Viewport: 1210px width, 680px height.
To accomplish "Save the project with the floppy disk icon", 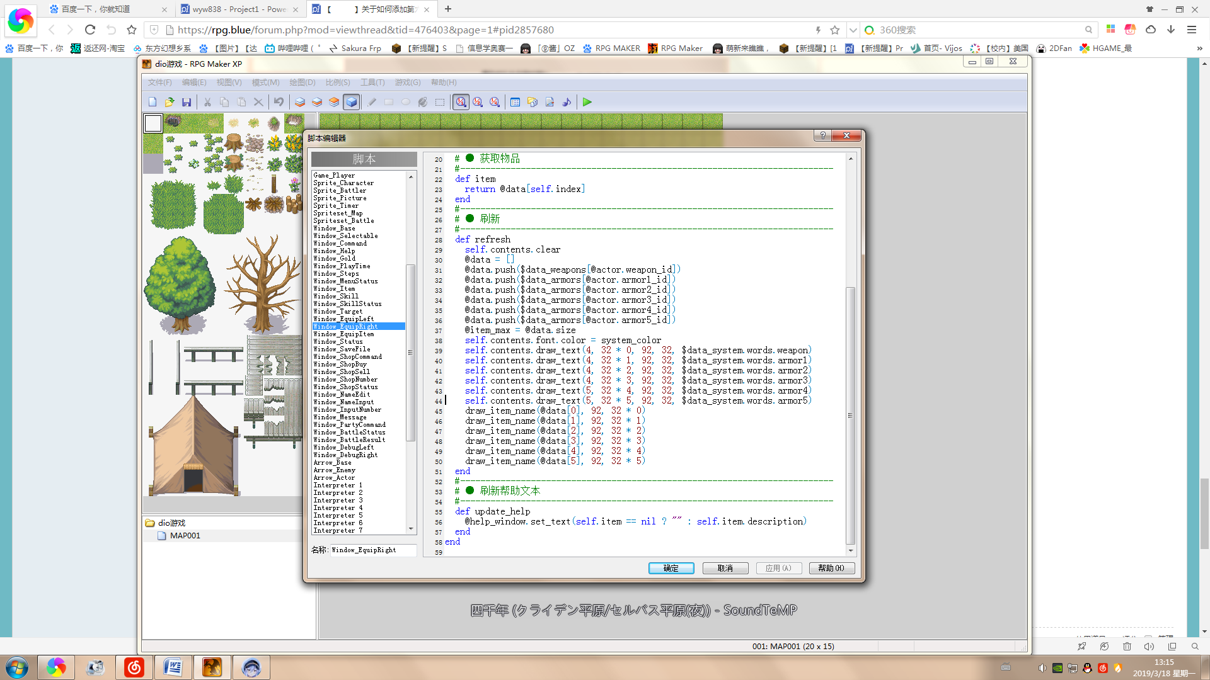I will pos(187,102).
